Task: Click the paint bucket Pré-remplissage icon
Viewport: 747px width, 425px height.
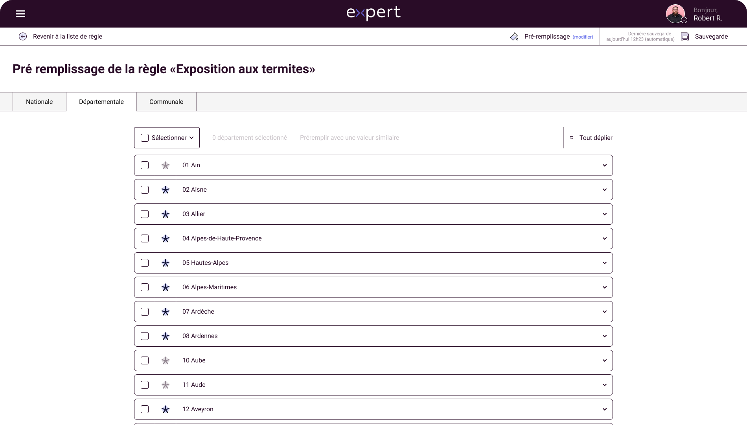Action: coord(514,37)
